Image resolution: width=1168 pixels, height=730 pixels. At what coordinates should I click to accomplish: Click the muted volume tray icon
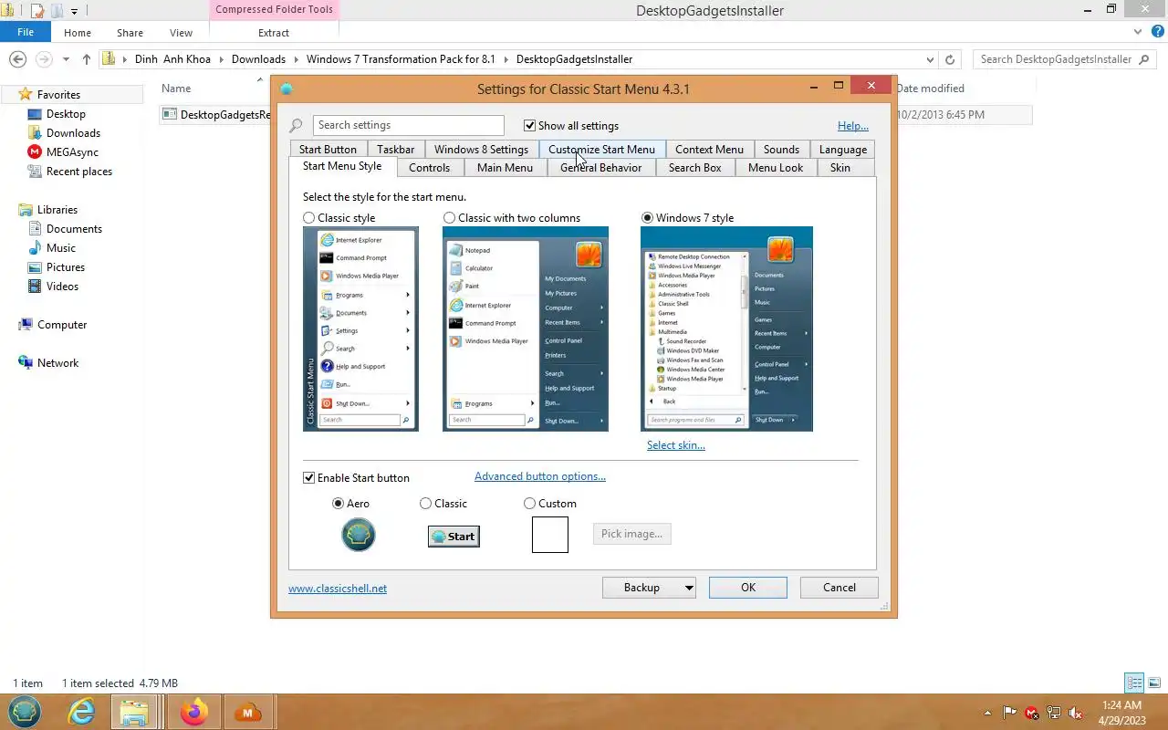(1076, 713)
